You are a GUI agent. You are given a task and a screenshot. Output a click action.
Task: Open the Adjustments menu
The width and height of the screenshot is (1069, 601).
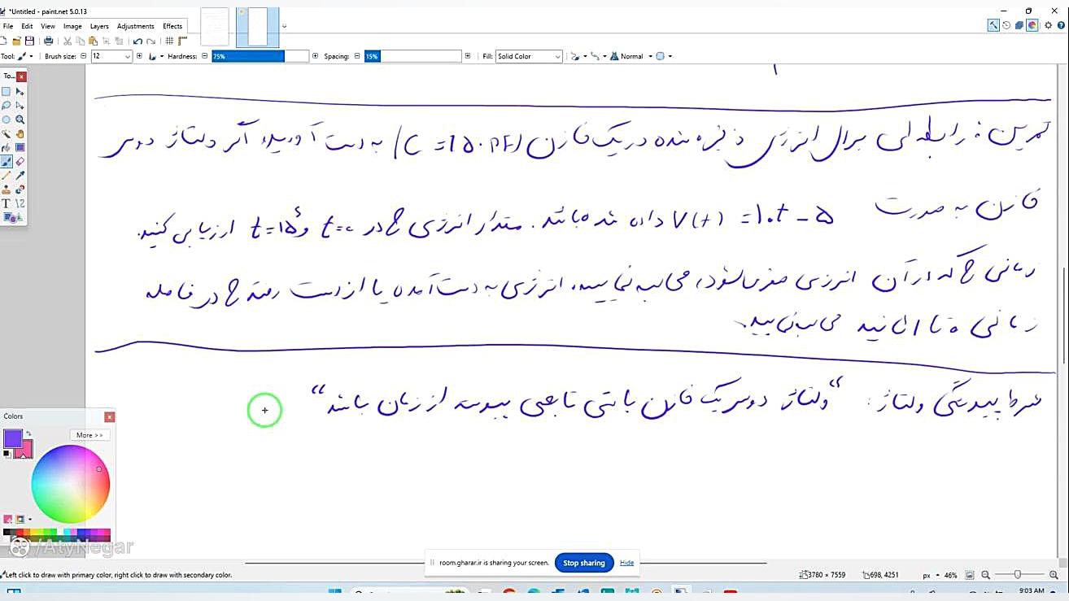(135, 26)
